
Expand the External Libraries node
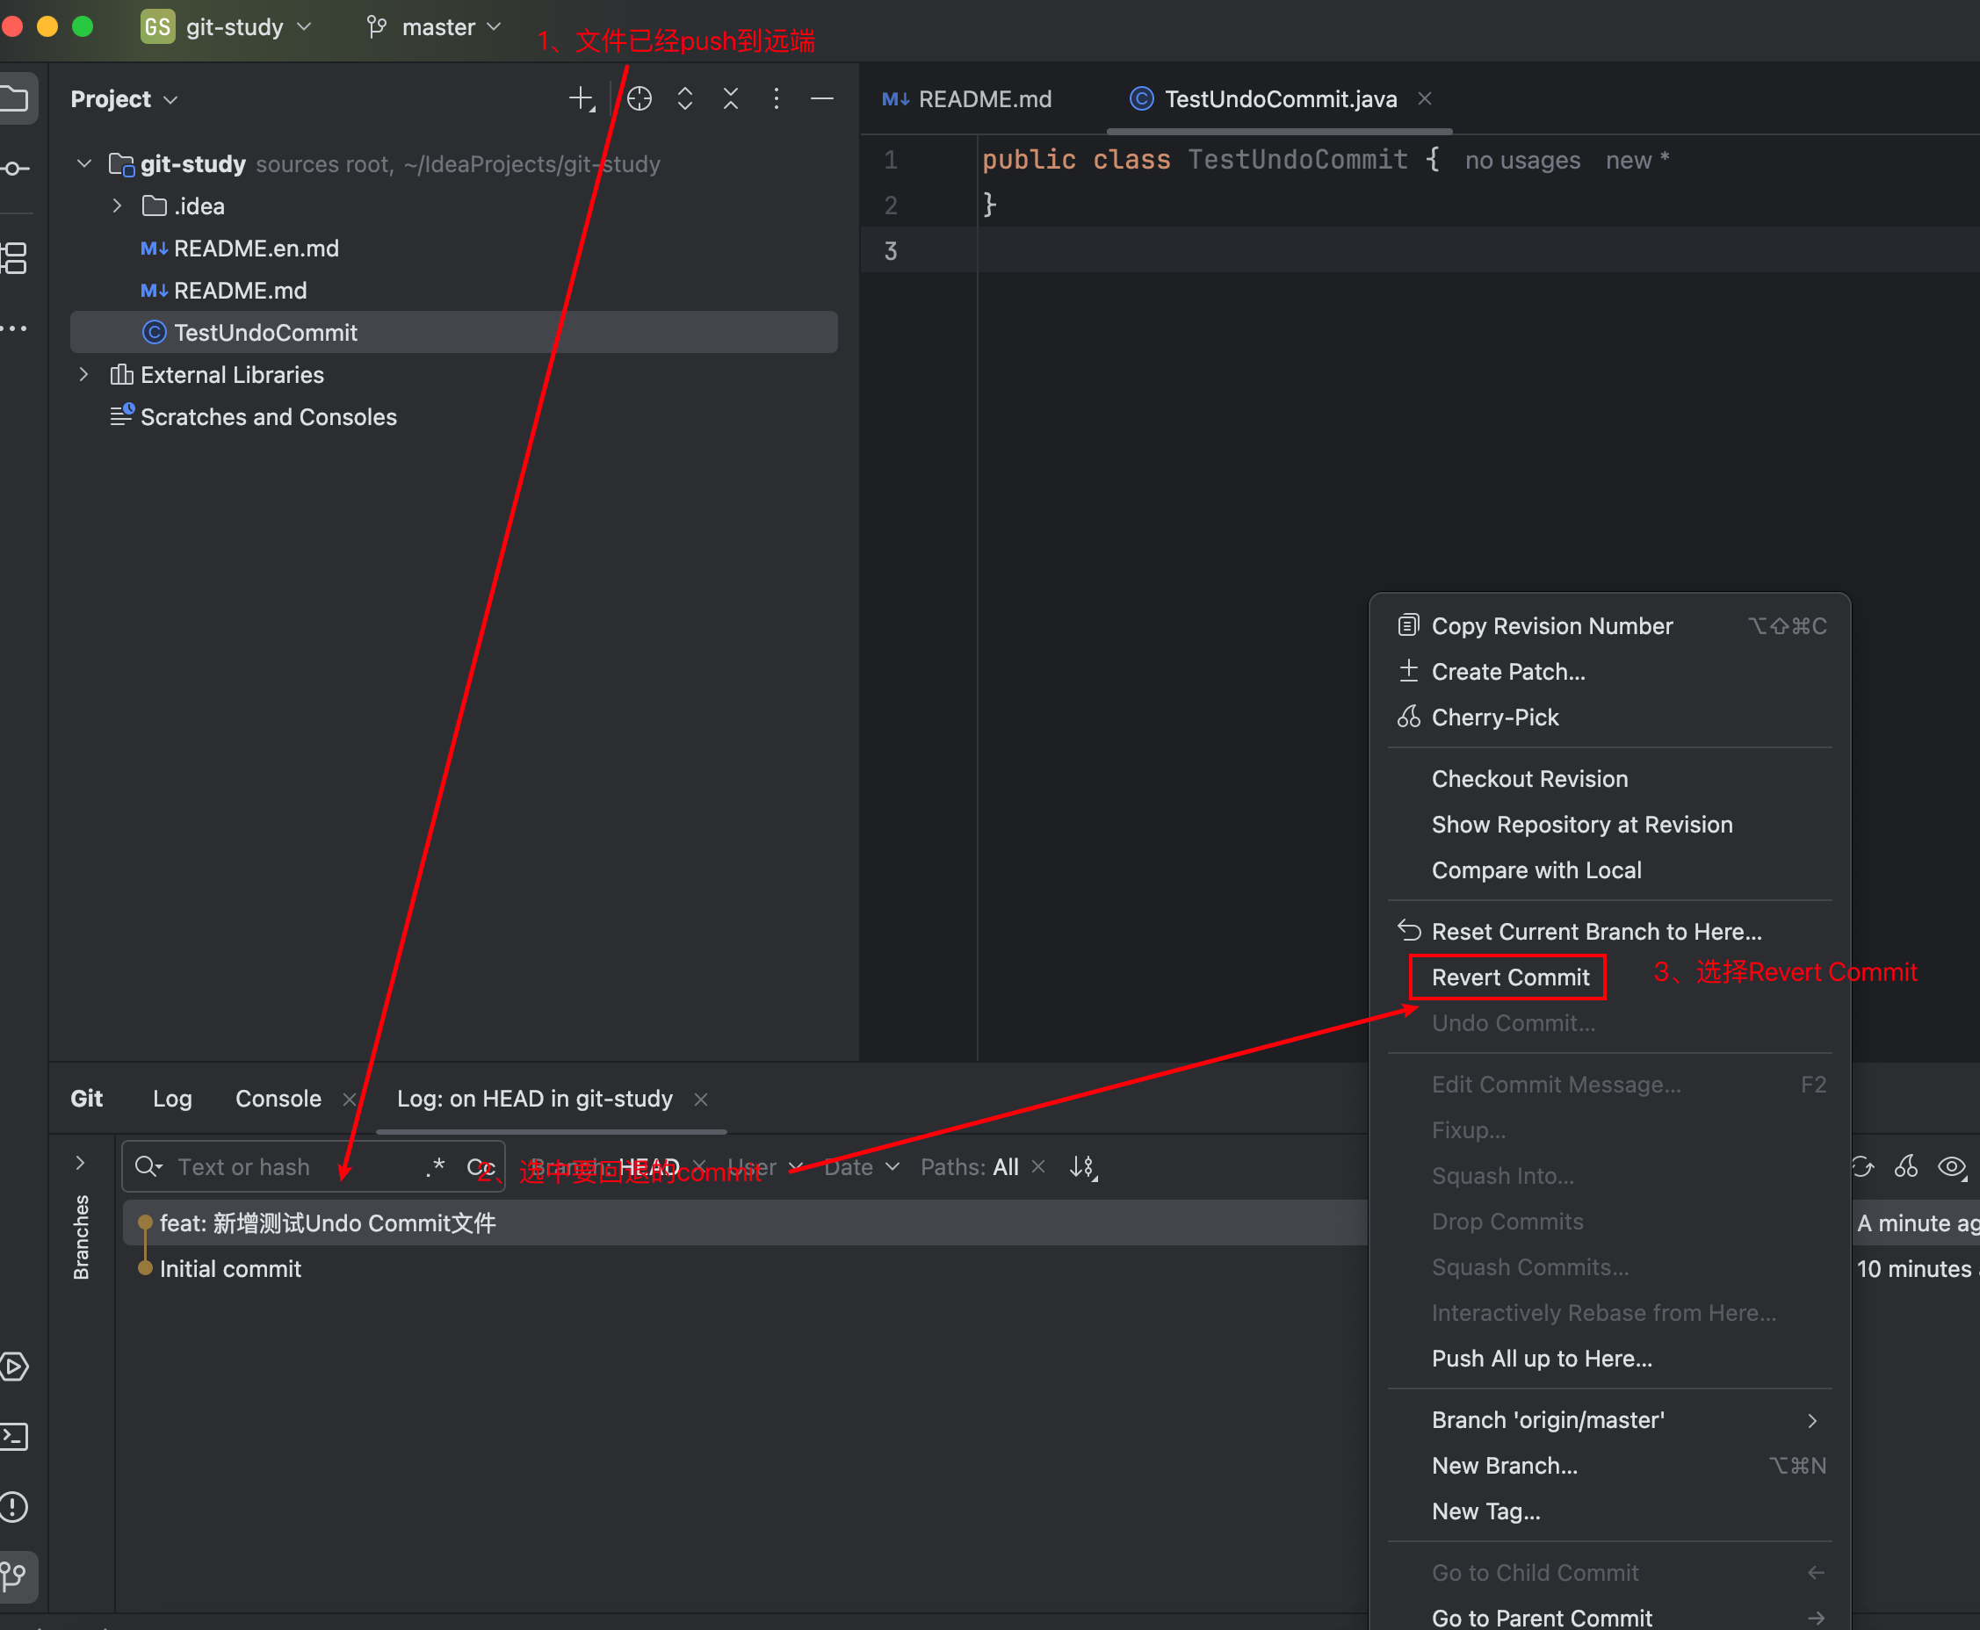[83, 375]
